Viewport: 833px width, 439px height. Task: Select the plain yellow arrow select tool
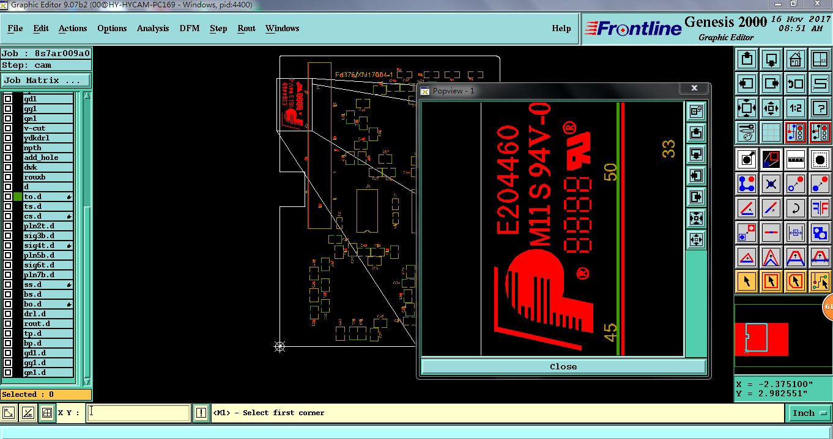pos(747,281)
